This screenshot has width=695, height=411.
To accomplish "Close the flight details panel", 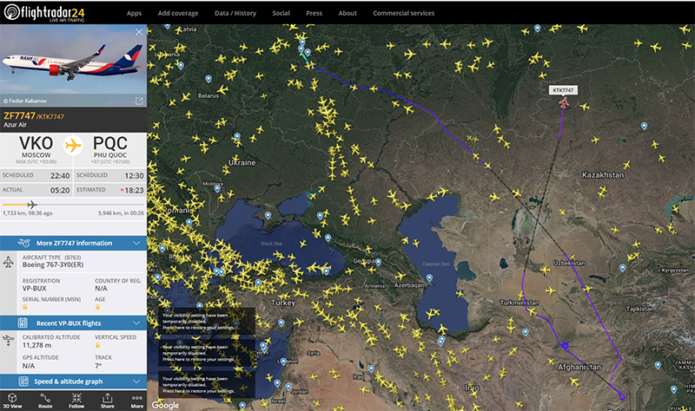I will [139, 32].
